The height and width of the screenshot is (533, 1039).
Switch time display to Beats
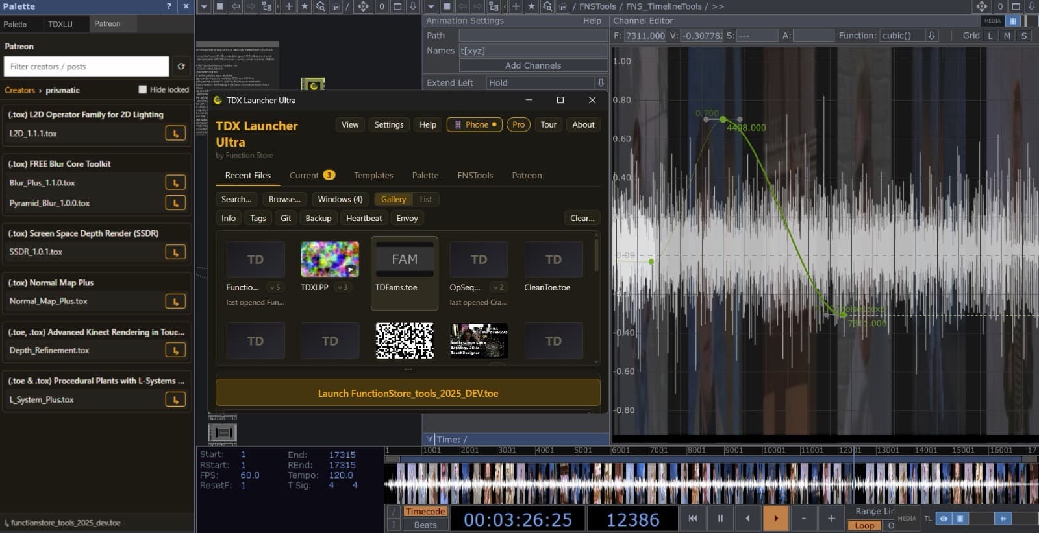coord(425,525)
